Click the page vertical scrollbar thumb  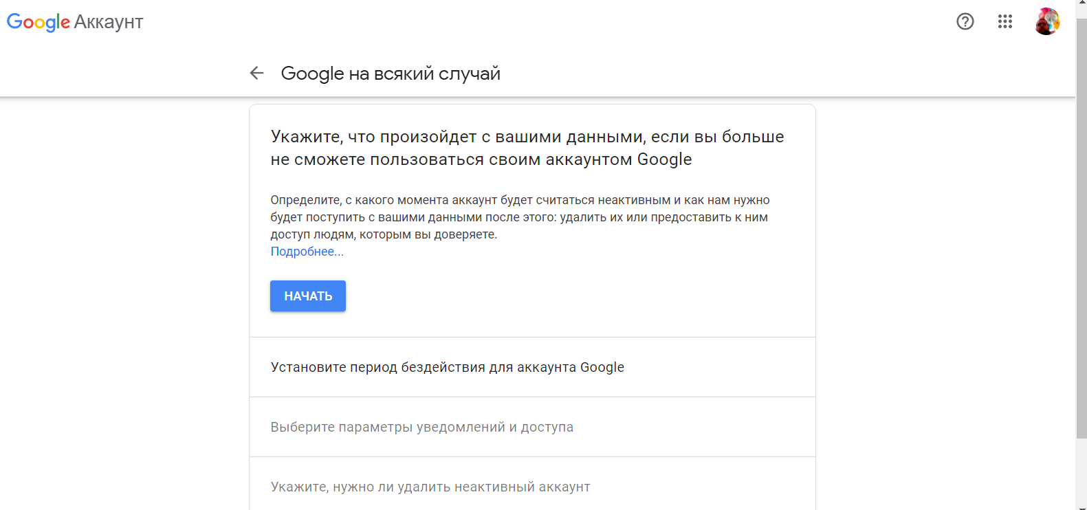[x=1081, y=227]
